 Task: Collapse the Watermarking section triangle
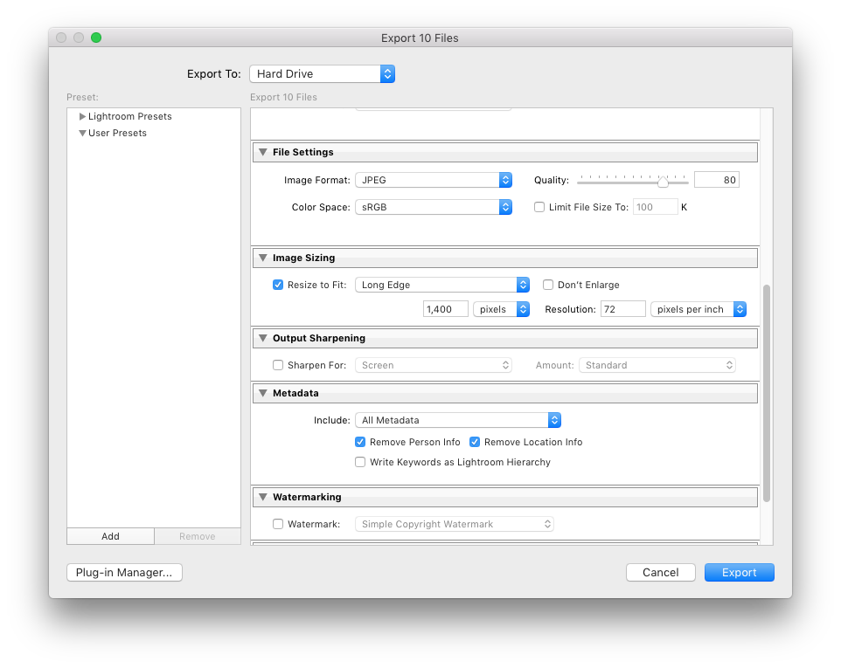(261, 497)
